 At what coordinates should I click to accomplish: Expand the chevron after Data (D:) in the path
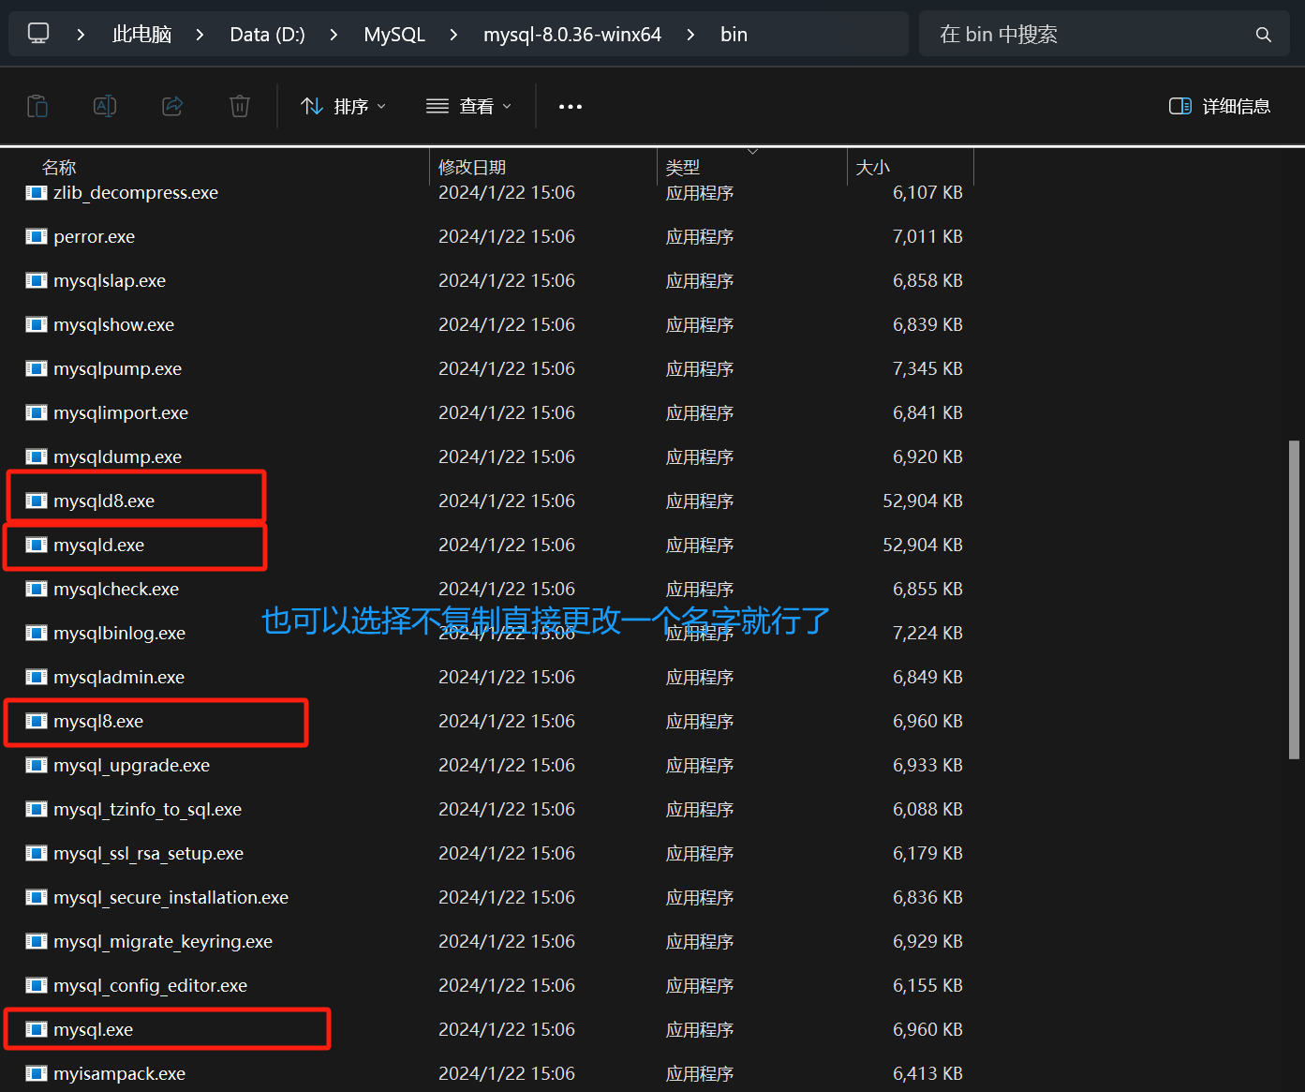[334, 35]
